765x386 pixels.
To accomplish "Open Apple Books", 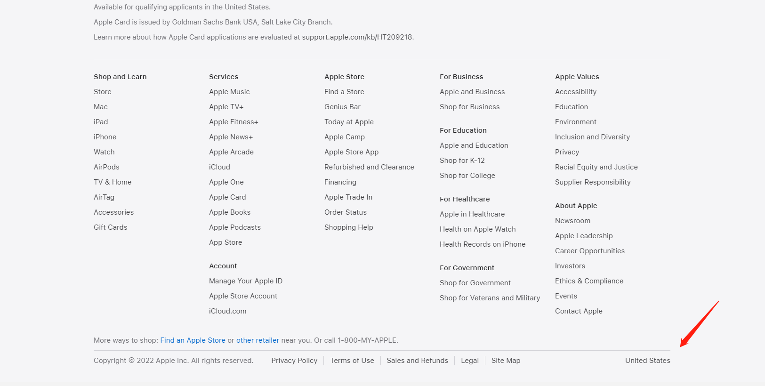I will pyautogui.click(x=230, y=212).
